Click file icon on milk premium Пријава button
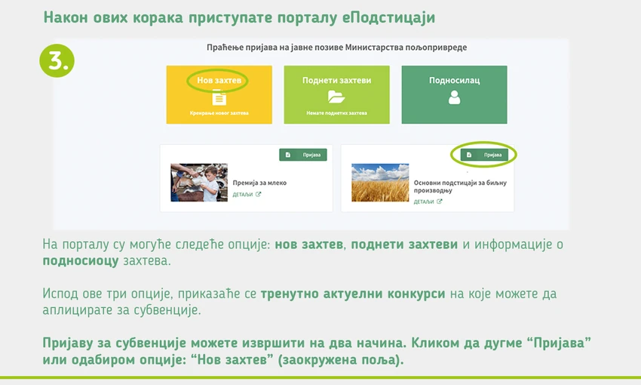The height and width of the screenshot is (385, 641). (288, 155)
